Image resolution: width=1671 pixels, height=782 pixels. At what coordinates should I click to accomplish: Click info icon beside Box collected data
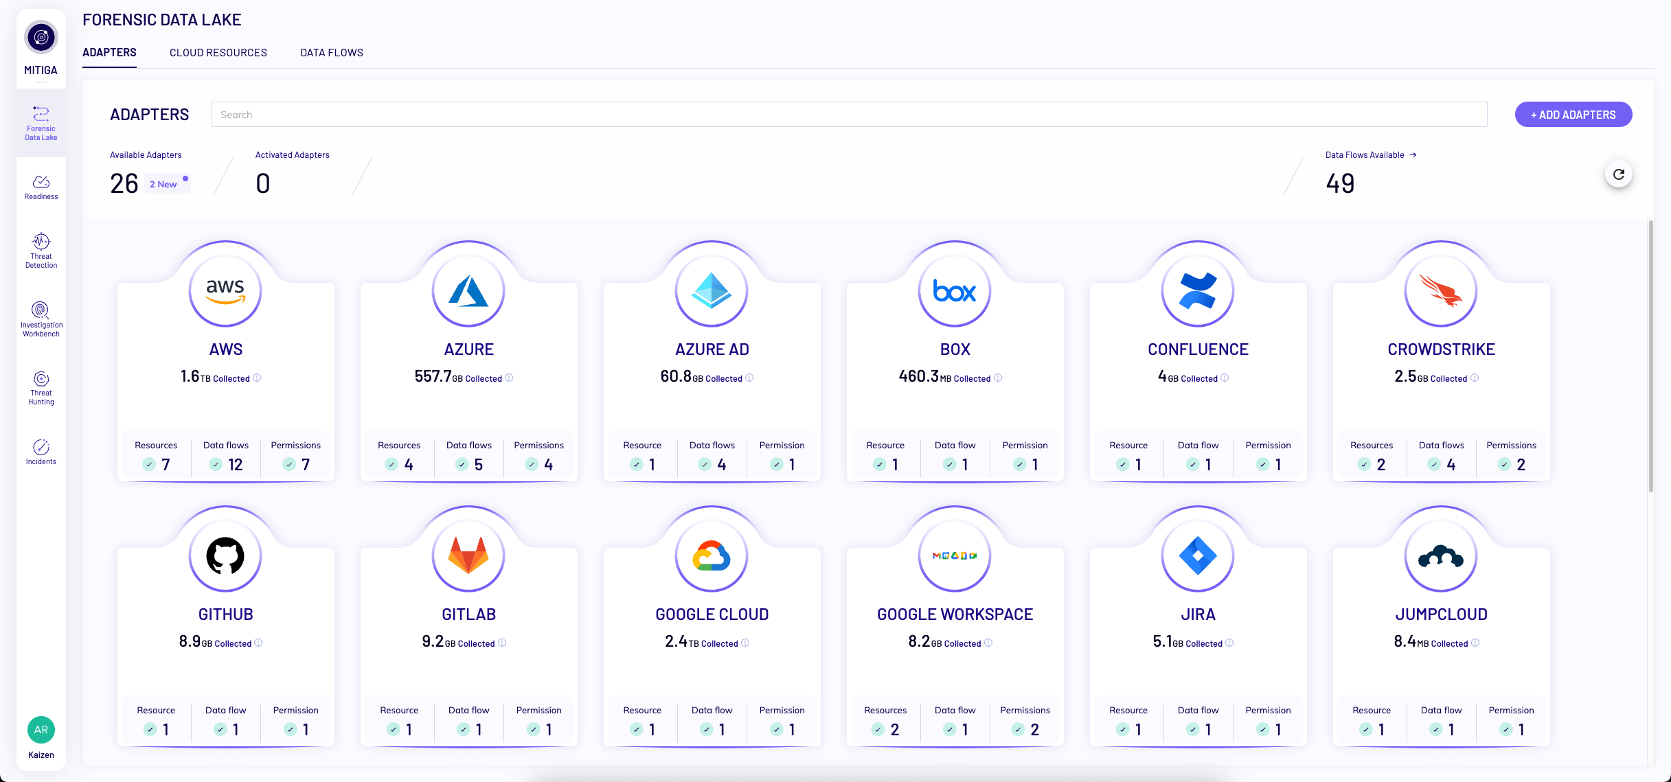pos(998,378)
